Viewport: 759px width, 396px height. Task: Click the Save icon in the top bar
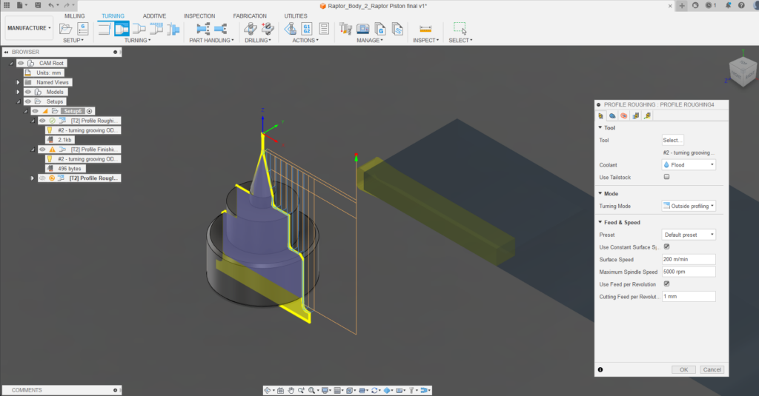click(x=38, y=5)
